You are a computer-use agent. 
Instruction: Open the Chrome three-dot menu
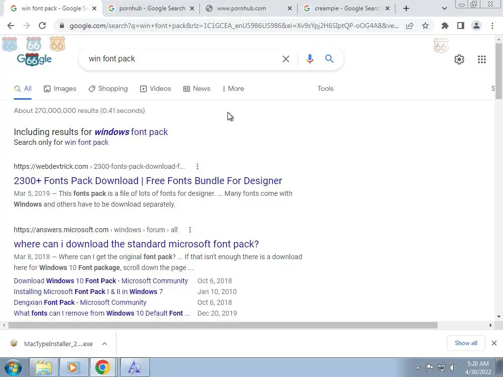492,26
